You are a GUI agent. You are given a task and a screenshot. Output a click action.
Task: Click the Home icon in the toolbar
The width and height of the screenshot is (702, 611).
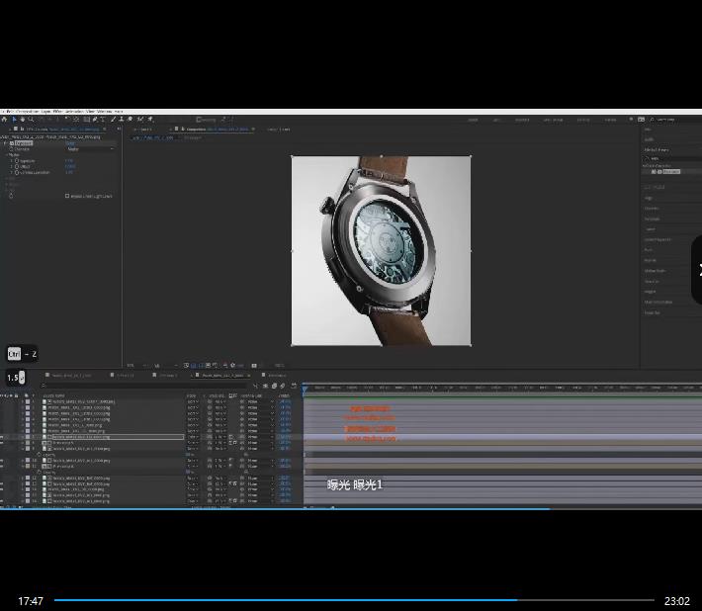tap(5, 120)
